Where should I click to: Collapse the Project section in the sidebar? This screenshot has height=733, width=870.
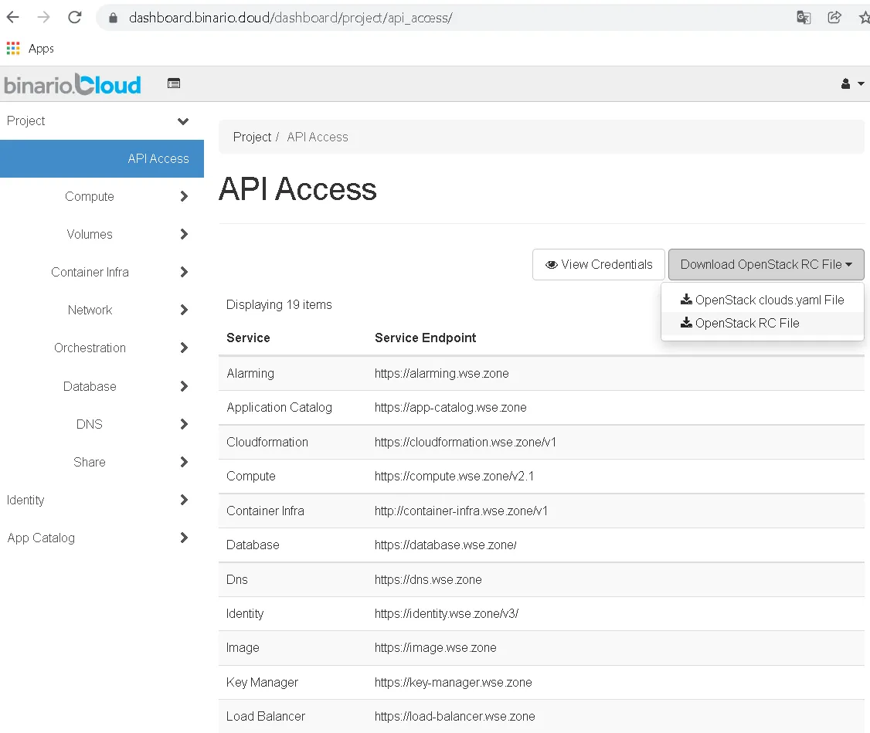coord(183,121)
